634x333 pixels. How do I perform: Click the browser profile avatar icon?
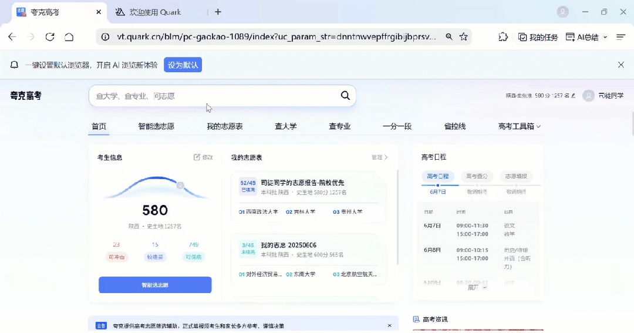pyautogui.click(x=562, y=12)
